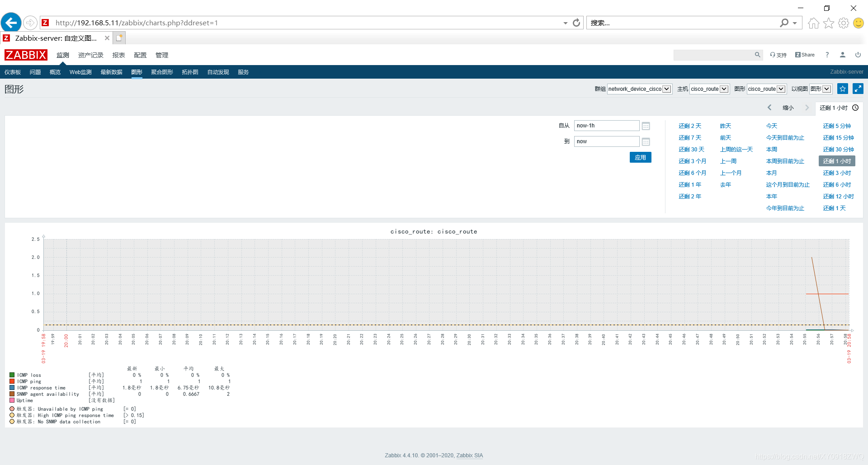
Task: Open the 配置 main menu
Action: tap(140, 55)
